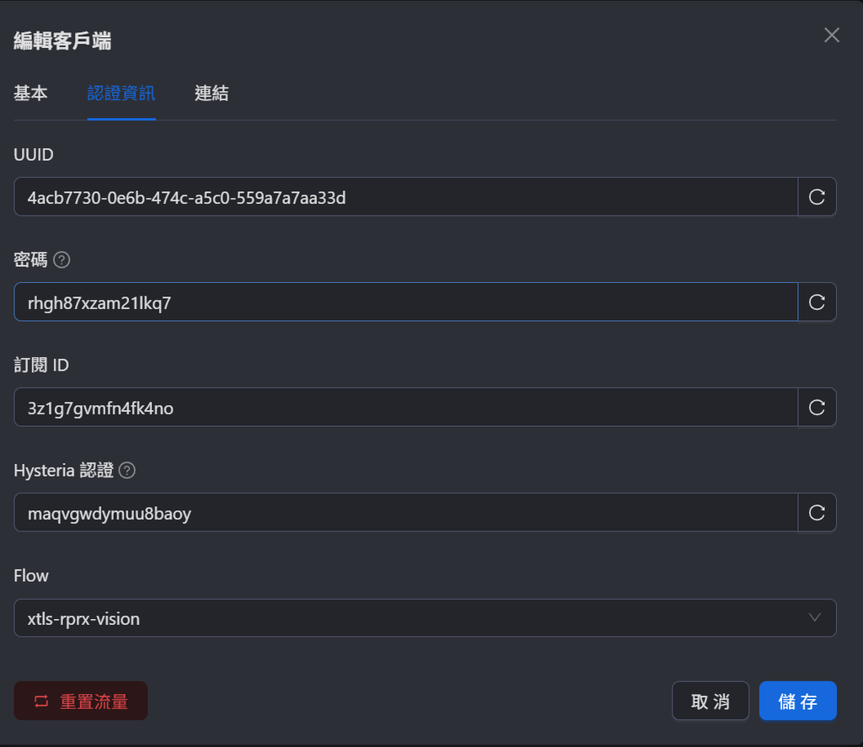The width and height of the screenshot is (863, 747).
Task: Focus the UUID input field
Action: pos(405,197)
